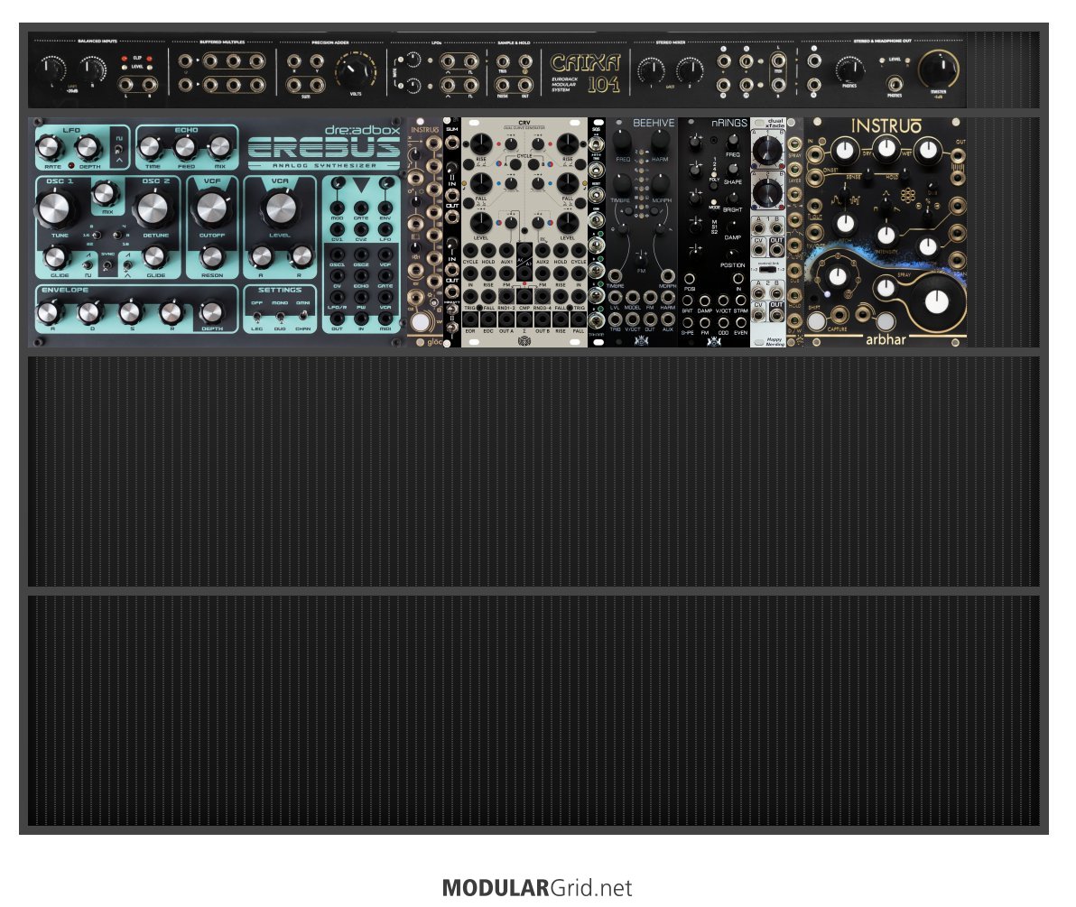Screen dimensions: 1076x907
Task: Click the Caixa PHONES level knob
Action: (849, 69)
